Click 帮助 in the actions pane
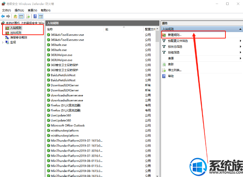The width and height of the screenshot is (243, 177). (x=171, y=76)
